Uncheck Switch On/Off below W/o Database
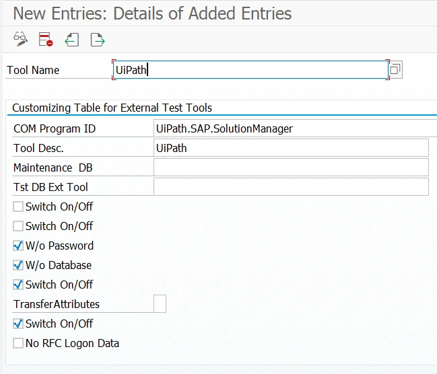Image resolution: width=437 pixels, height=374 pixels. (x=18, y=285)
